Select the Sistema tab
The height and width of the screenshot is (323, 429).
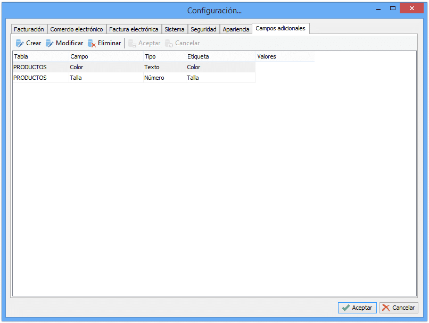[175, 29]
